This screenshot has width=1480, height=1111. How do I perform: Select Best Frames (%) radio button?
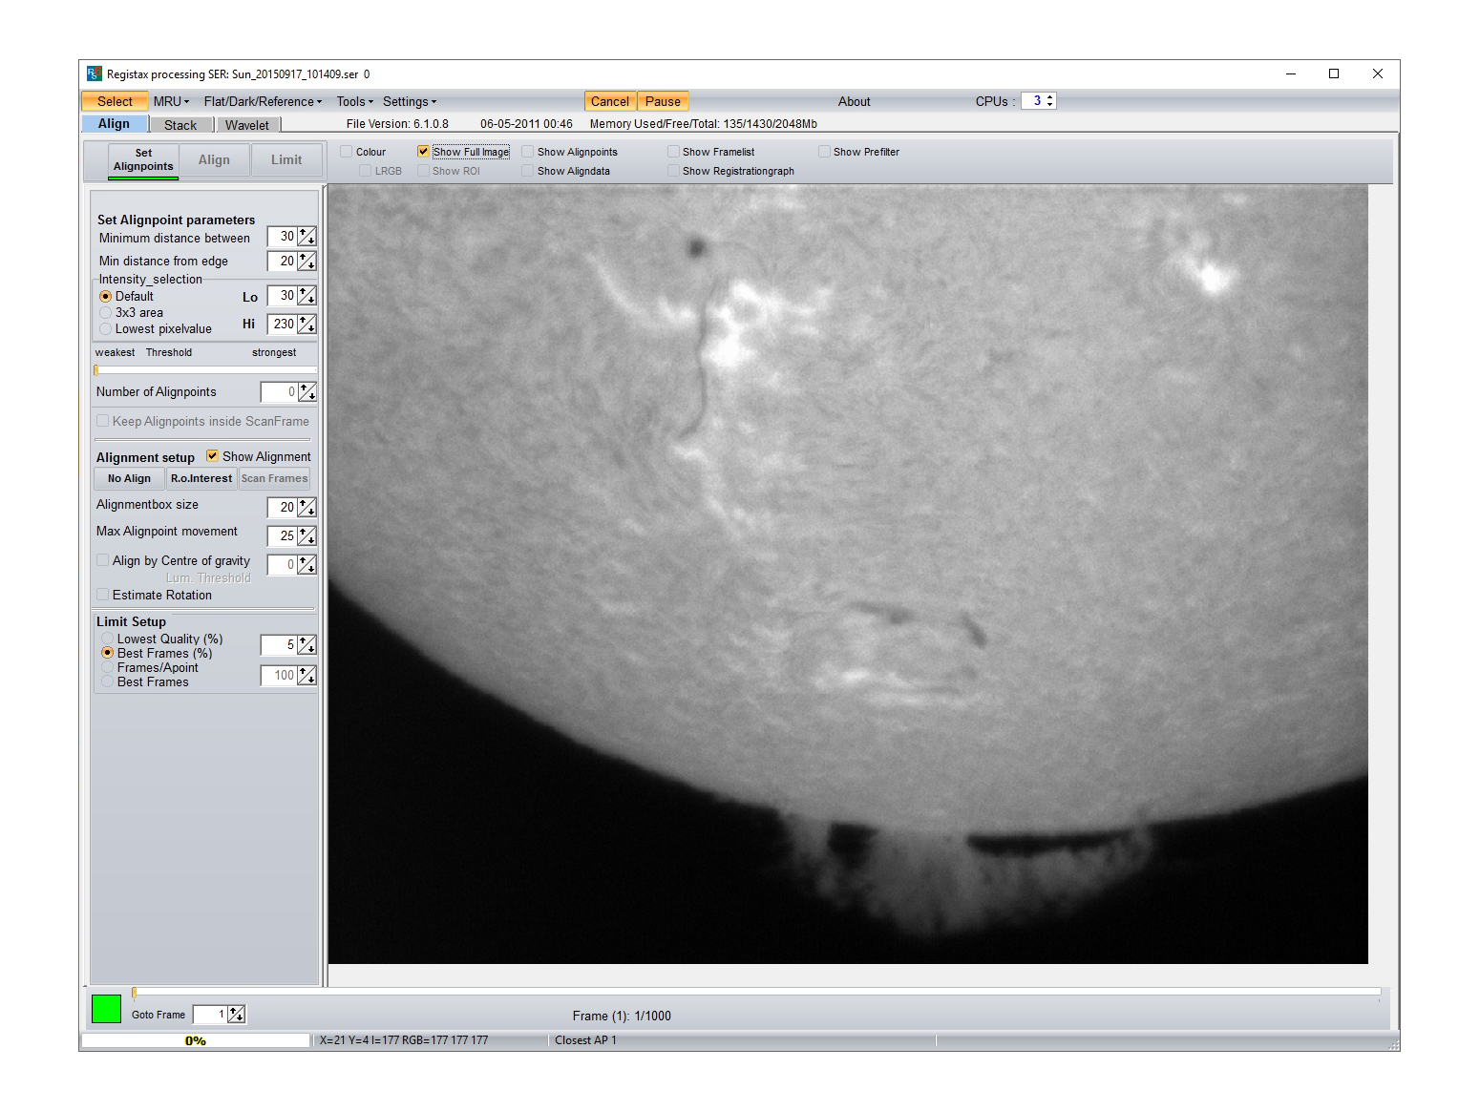coord(107,653)
